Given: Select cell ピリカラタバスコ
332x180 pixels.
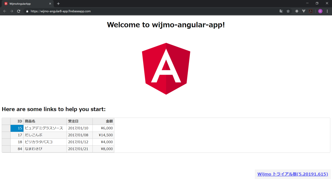Looking at the screenshot, I should pos(45,142).
